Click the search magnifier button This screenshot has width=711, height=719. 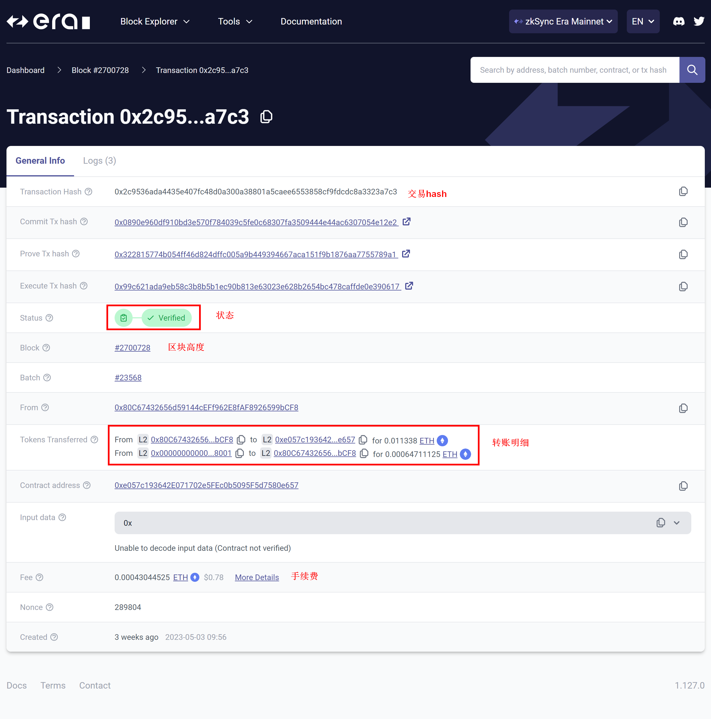point(692,70)
